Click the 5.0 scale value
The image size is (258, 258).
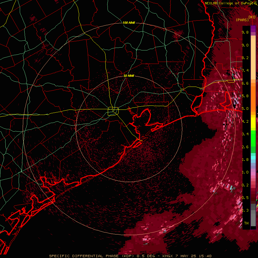(x=245, y=109)
